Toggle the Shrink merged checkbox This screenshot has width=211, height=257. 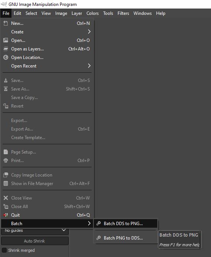tap(4, 250)
